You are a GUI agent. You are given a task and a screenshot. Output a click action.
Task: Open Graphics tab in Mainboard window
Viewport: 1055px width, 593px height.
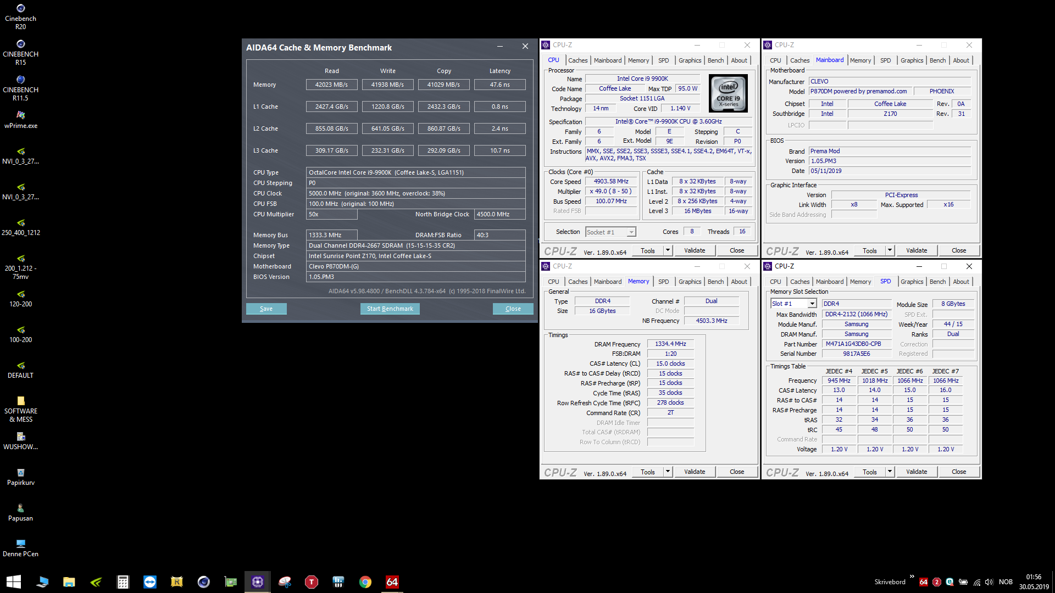[912, 60]
